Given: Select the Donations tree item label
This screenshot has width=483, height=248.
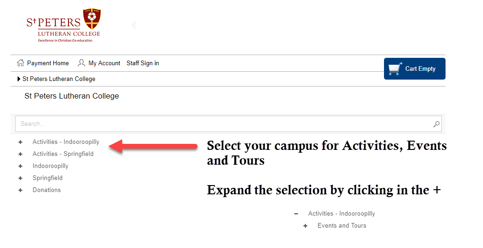Looking at the screenshot, I should (x=47, y=190).
